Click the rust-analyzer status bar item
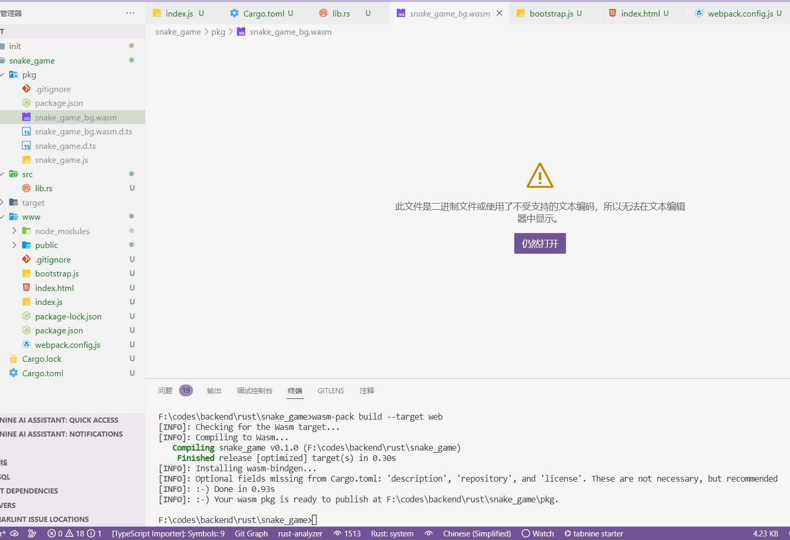 click(x=300, y=533)
